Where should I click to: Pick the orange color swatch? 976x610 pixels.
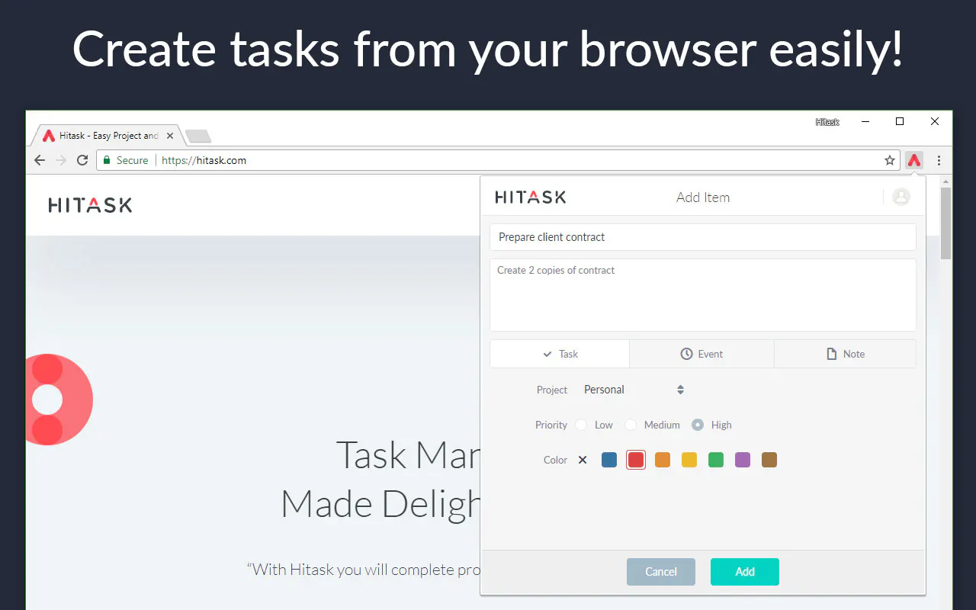[663, 460]
